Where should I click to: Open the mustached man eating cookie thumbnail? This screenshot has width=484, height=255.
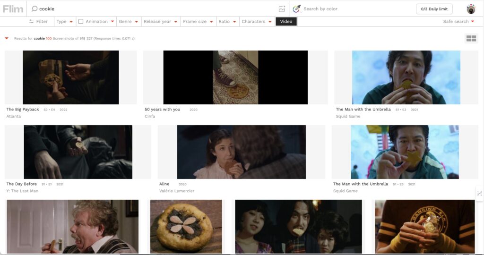72,227
